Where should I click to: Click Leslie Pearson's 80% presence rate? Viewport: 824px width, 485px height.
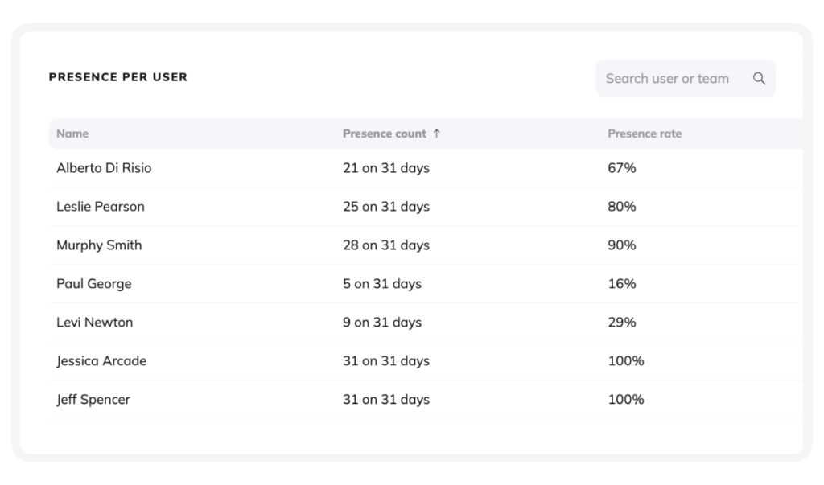pos(622,207)
